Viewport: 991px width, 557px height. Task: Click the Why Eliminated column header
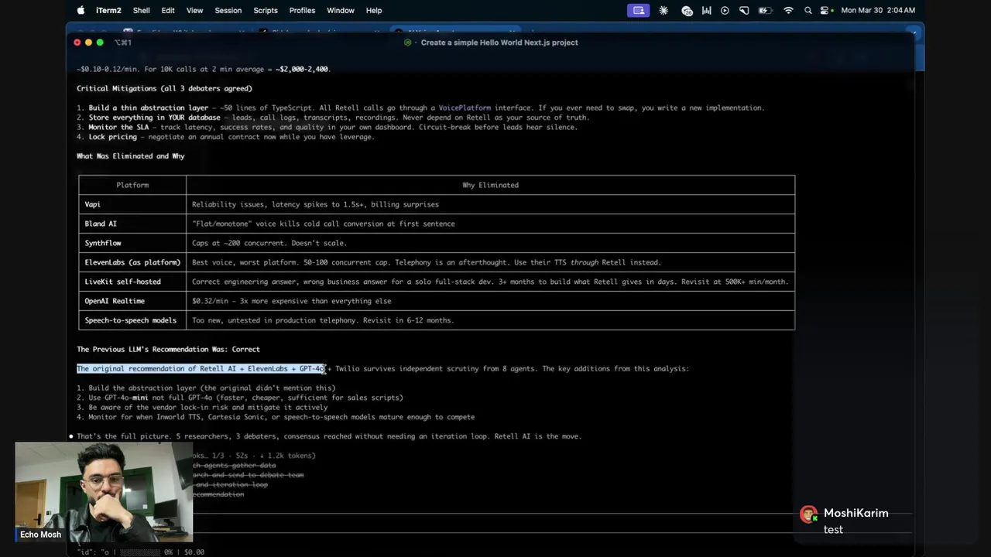(x=490, y=185)
